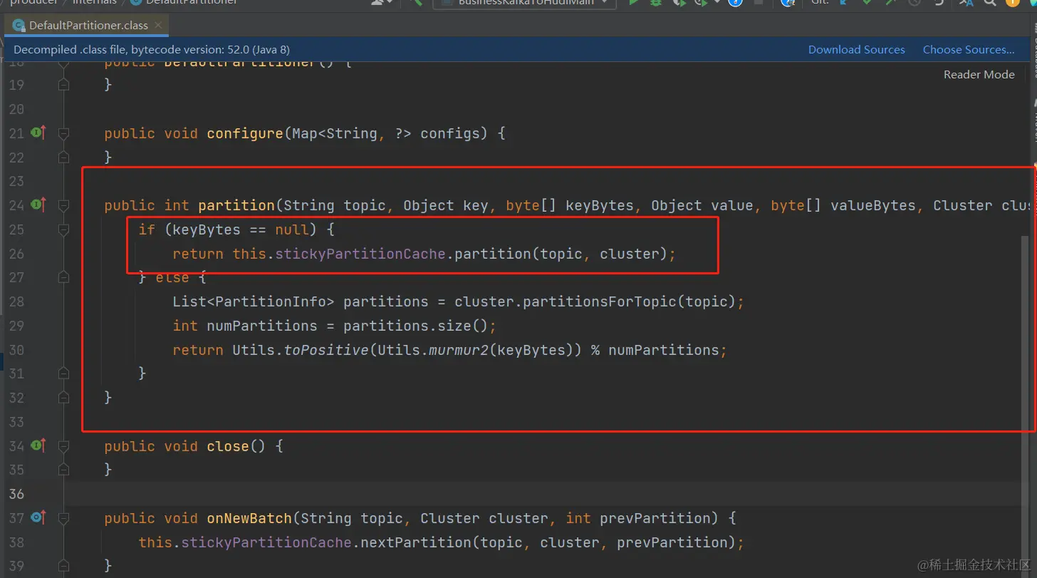Click the fold end marker on line 32
This screenshot has height=578, width=1037.
tap(63, 398)
